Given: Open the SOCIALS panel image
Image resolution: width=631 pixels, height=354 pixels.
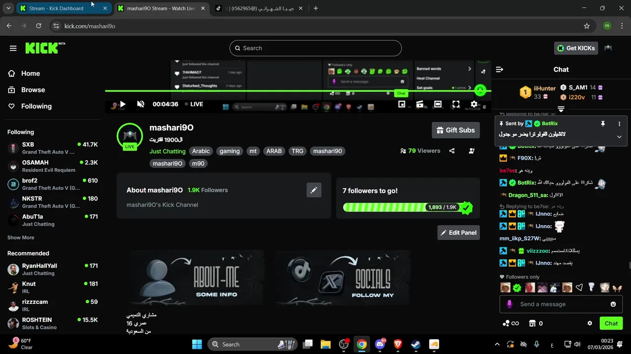Looking at the screenshot, I should (343, 278).
